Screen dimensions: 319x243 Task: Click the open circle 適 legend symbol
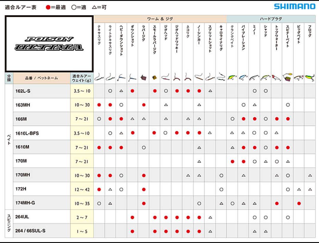point(74,7)
